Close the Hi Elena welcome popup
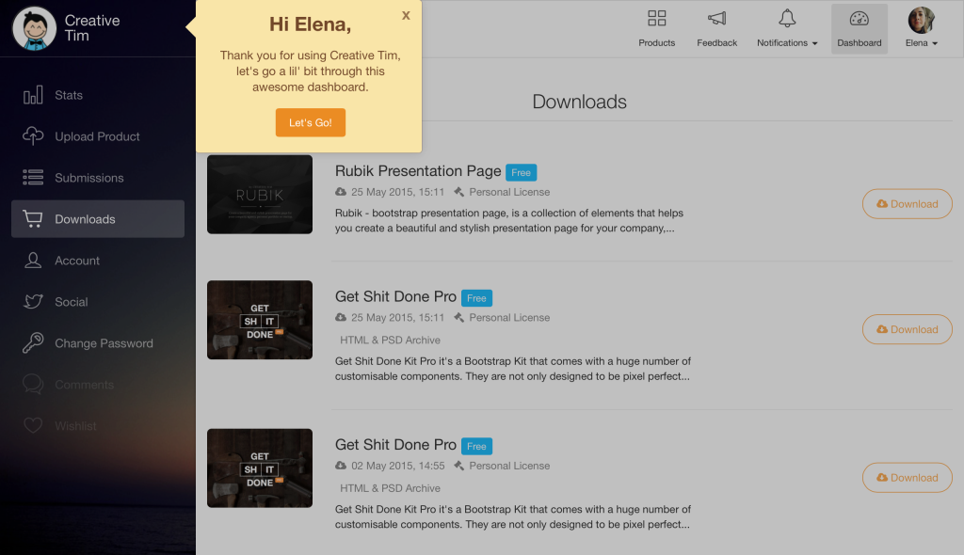The height and width of the screenshot is (555, 964). [x=406, y=16]
